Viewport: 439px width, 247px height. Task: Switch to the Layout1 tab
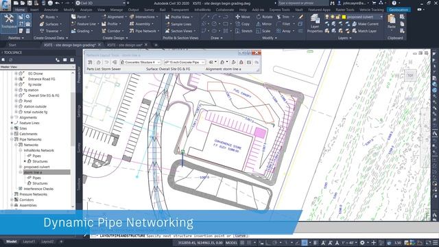point(29,242)
